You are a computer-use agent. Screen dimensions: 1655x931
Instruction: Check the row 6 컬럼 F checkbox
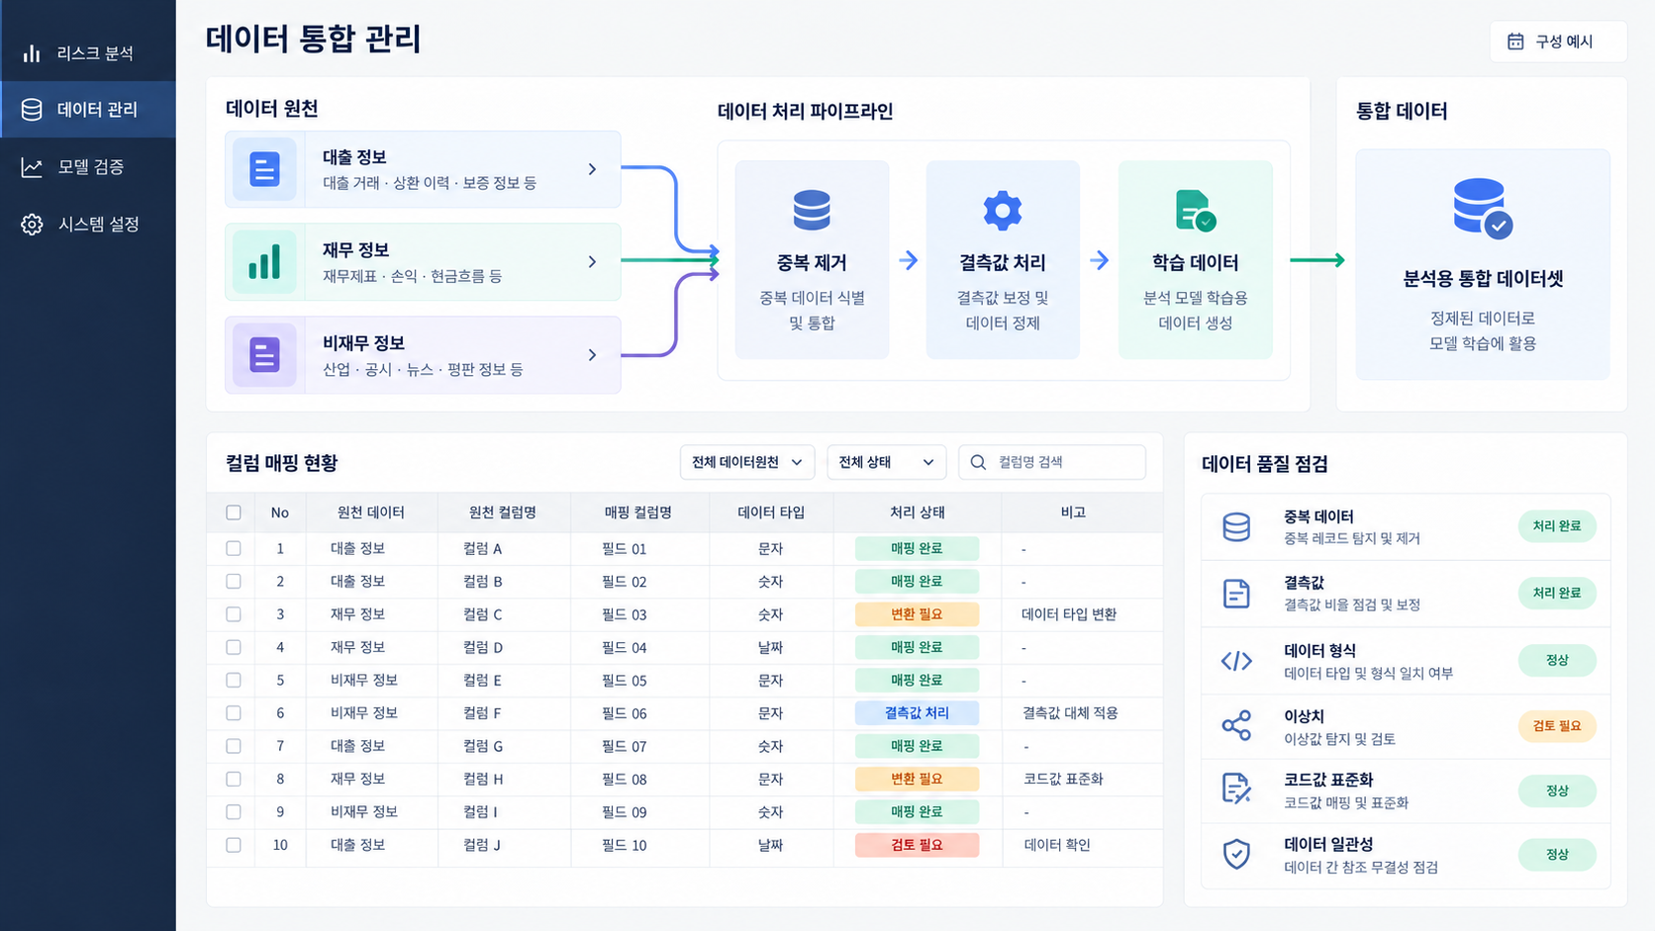point(234,713)
